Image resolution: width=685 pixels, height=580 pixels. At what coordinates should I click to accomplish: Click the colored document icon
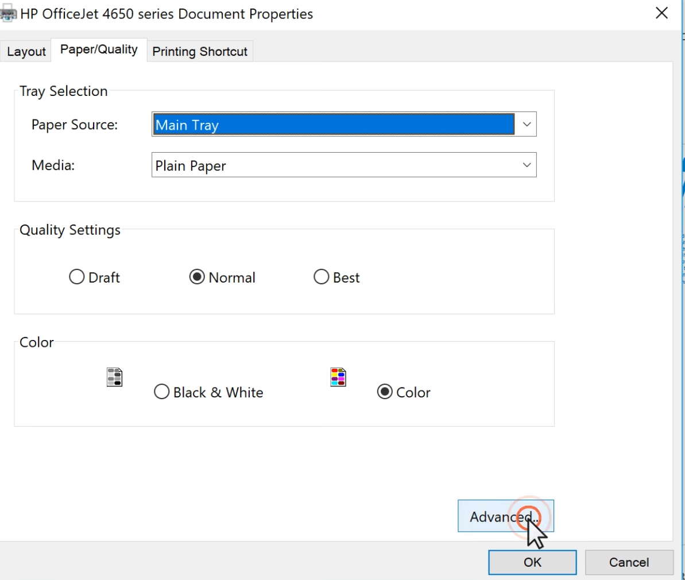pyautogui.click(x=338, y=377)
